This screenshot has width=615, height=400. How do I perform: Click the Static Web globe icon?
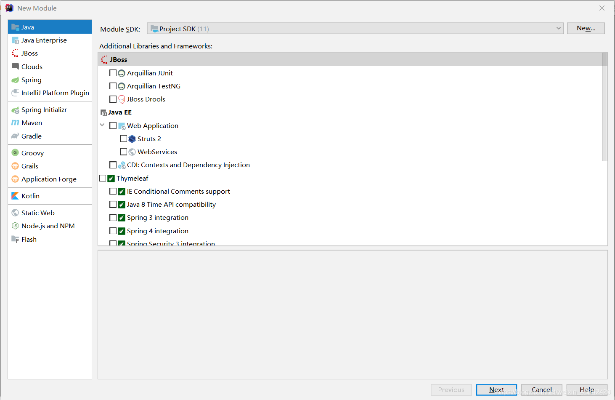point(15,213)
